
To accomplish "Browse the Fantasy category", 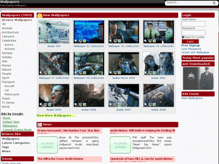I will click(7, 53).
